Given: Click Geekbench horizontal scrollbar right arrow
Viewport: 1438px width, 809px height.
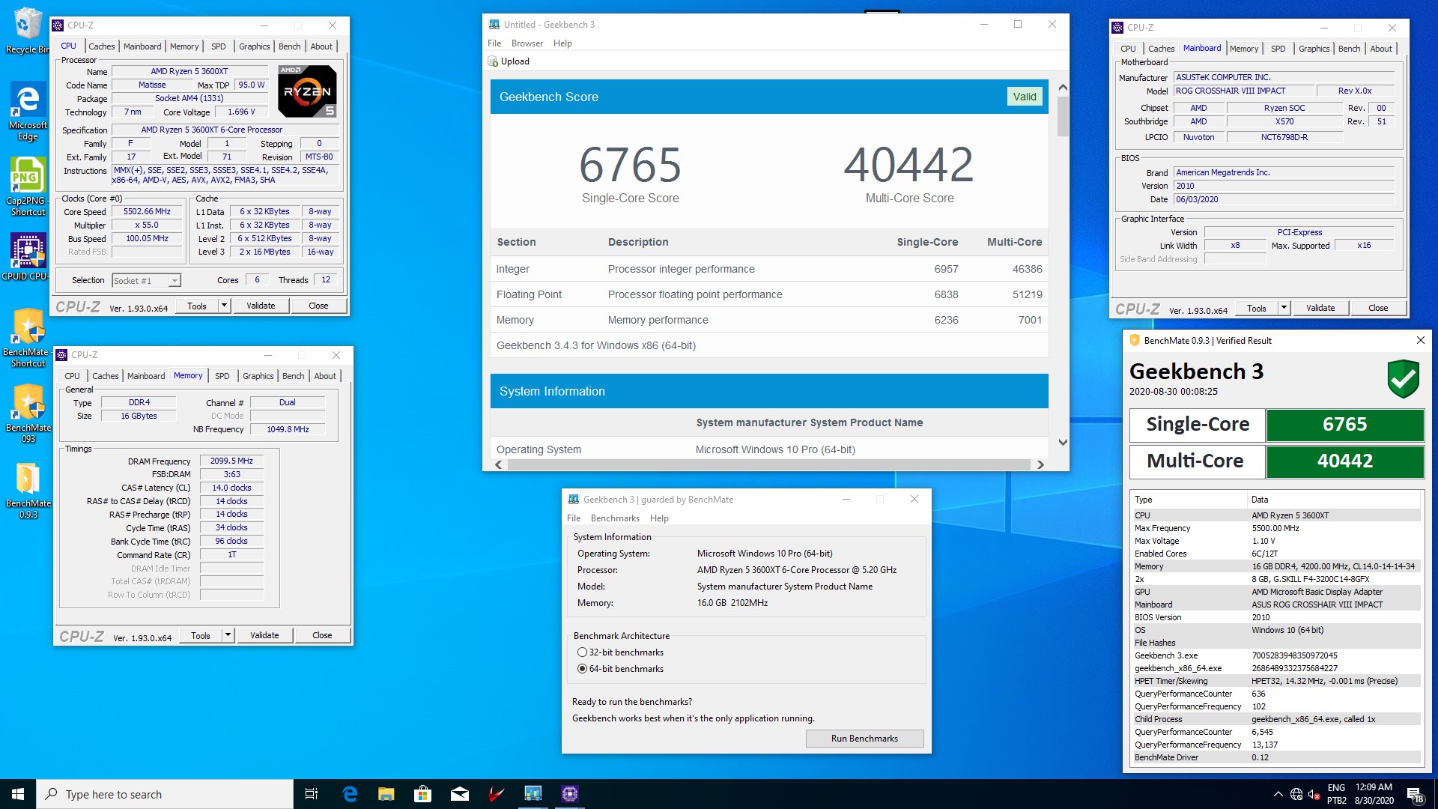Looking at the screenshot, I should tap(1040, 464).
